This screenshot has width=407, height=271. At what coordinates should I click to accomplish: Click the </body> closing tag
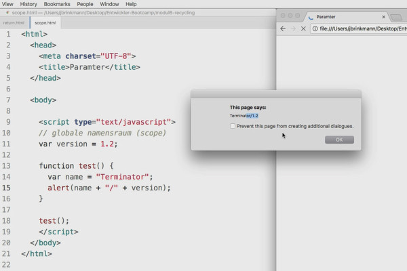point(45,243)
